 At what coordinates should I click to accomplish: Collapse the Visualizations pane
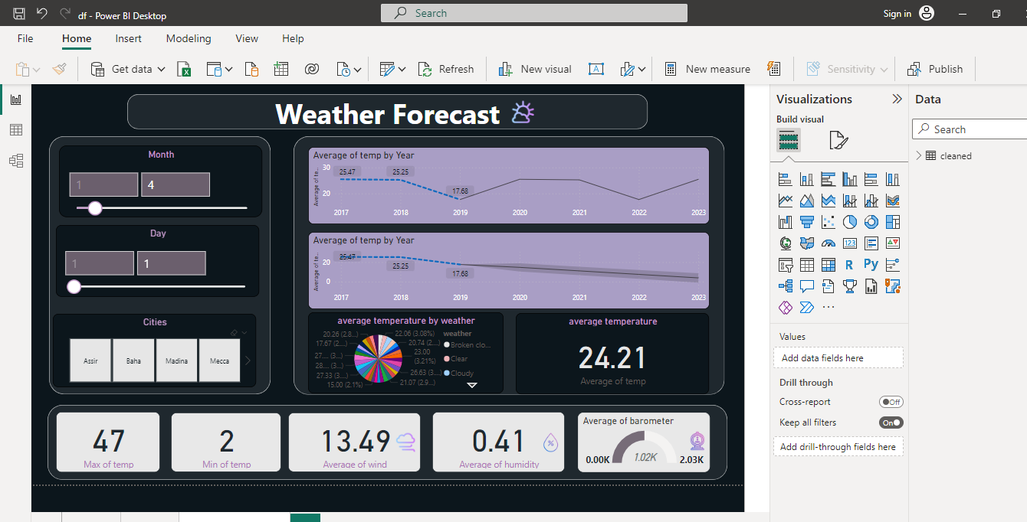click(x=897, y=98)
